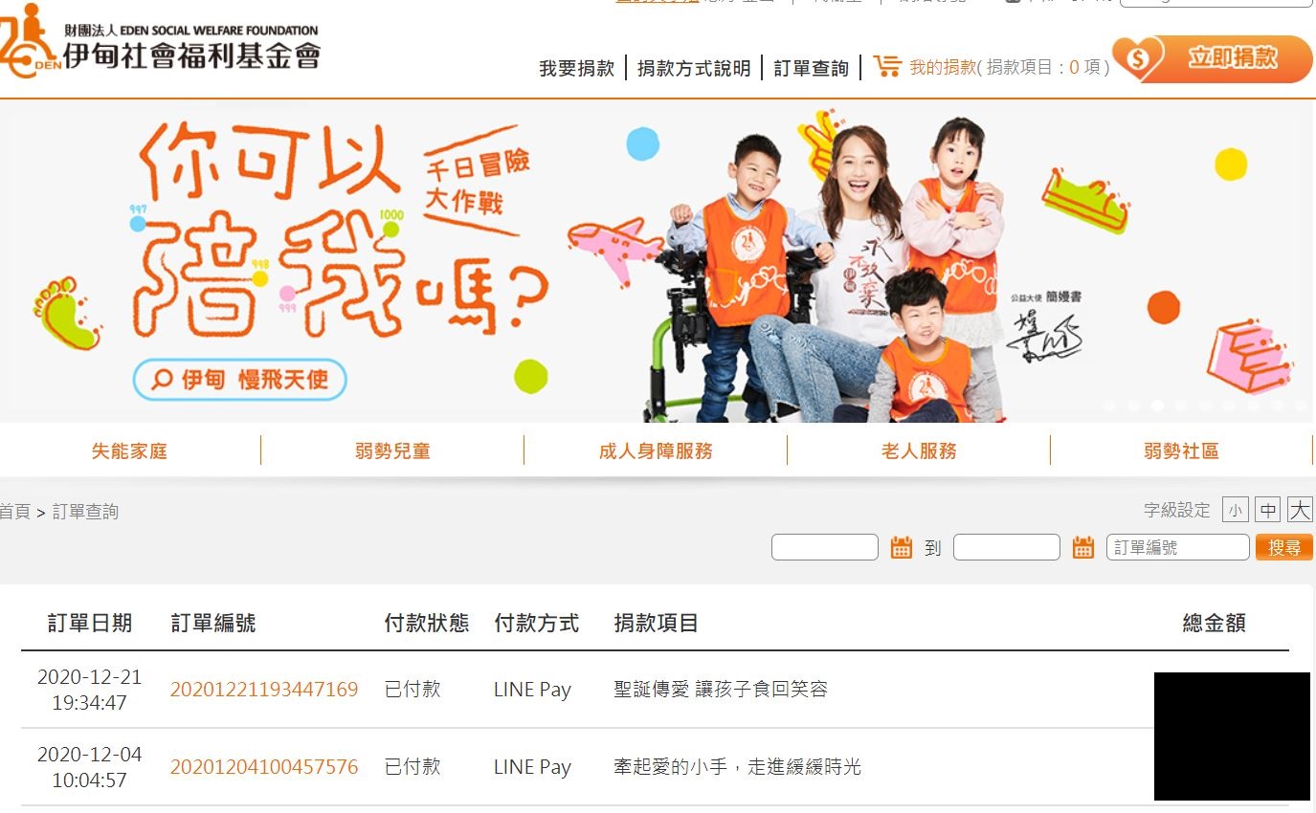1316x813 pixels.
Task: Open 捐款方式說明 menu item
Action: tap(694, 68)
